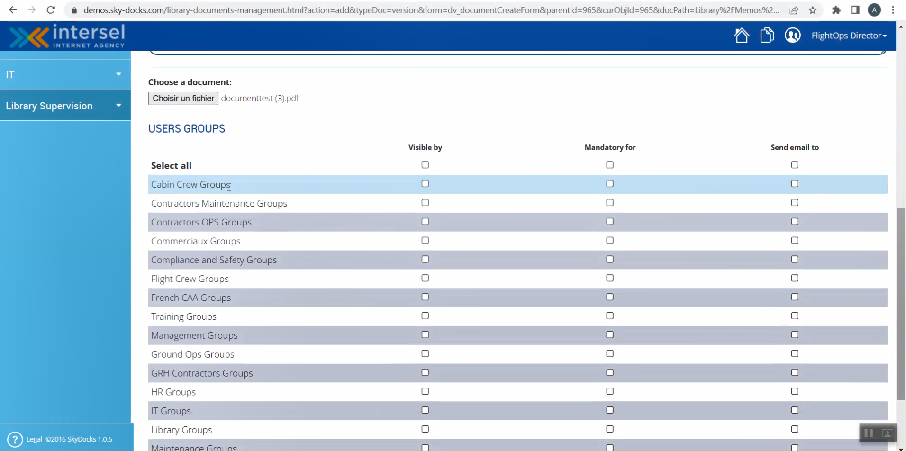The height and width of the screenshot is (451, 906).
Task: Open the Legal link in footer
Action: 34,439
